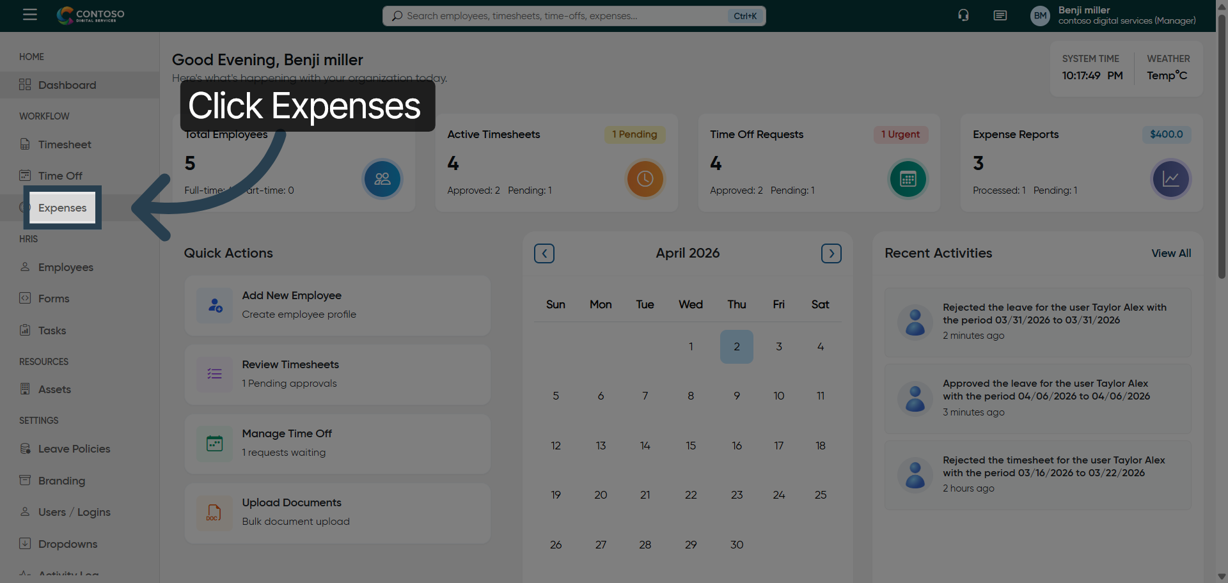Screen dimensions: 1228x583
Task: Go to previous month in calendar
Action: pos(544,254)
